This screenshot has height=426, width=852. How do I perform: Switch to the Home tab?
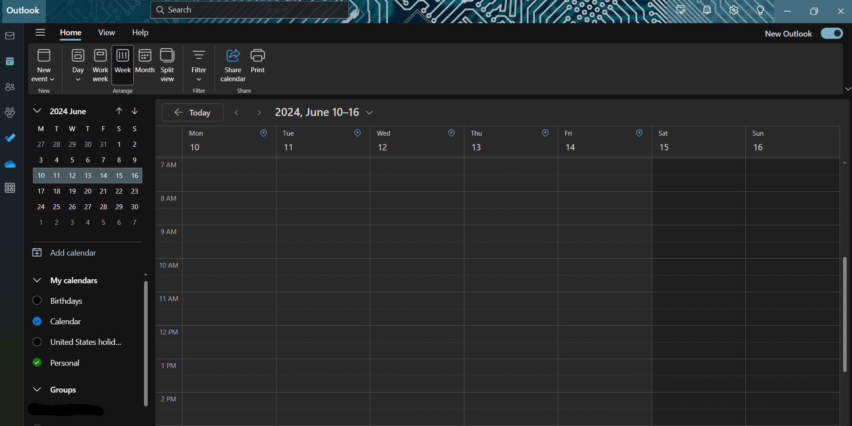point(70,33)
